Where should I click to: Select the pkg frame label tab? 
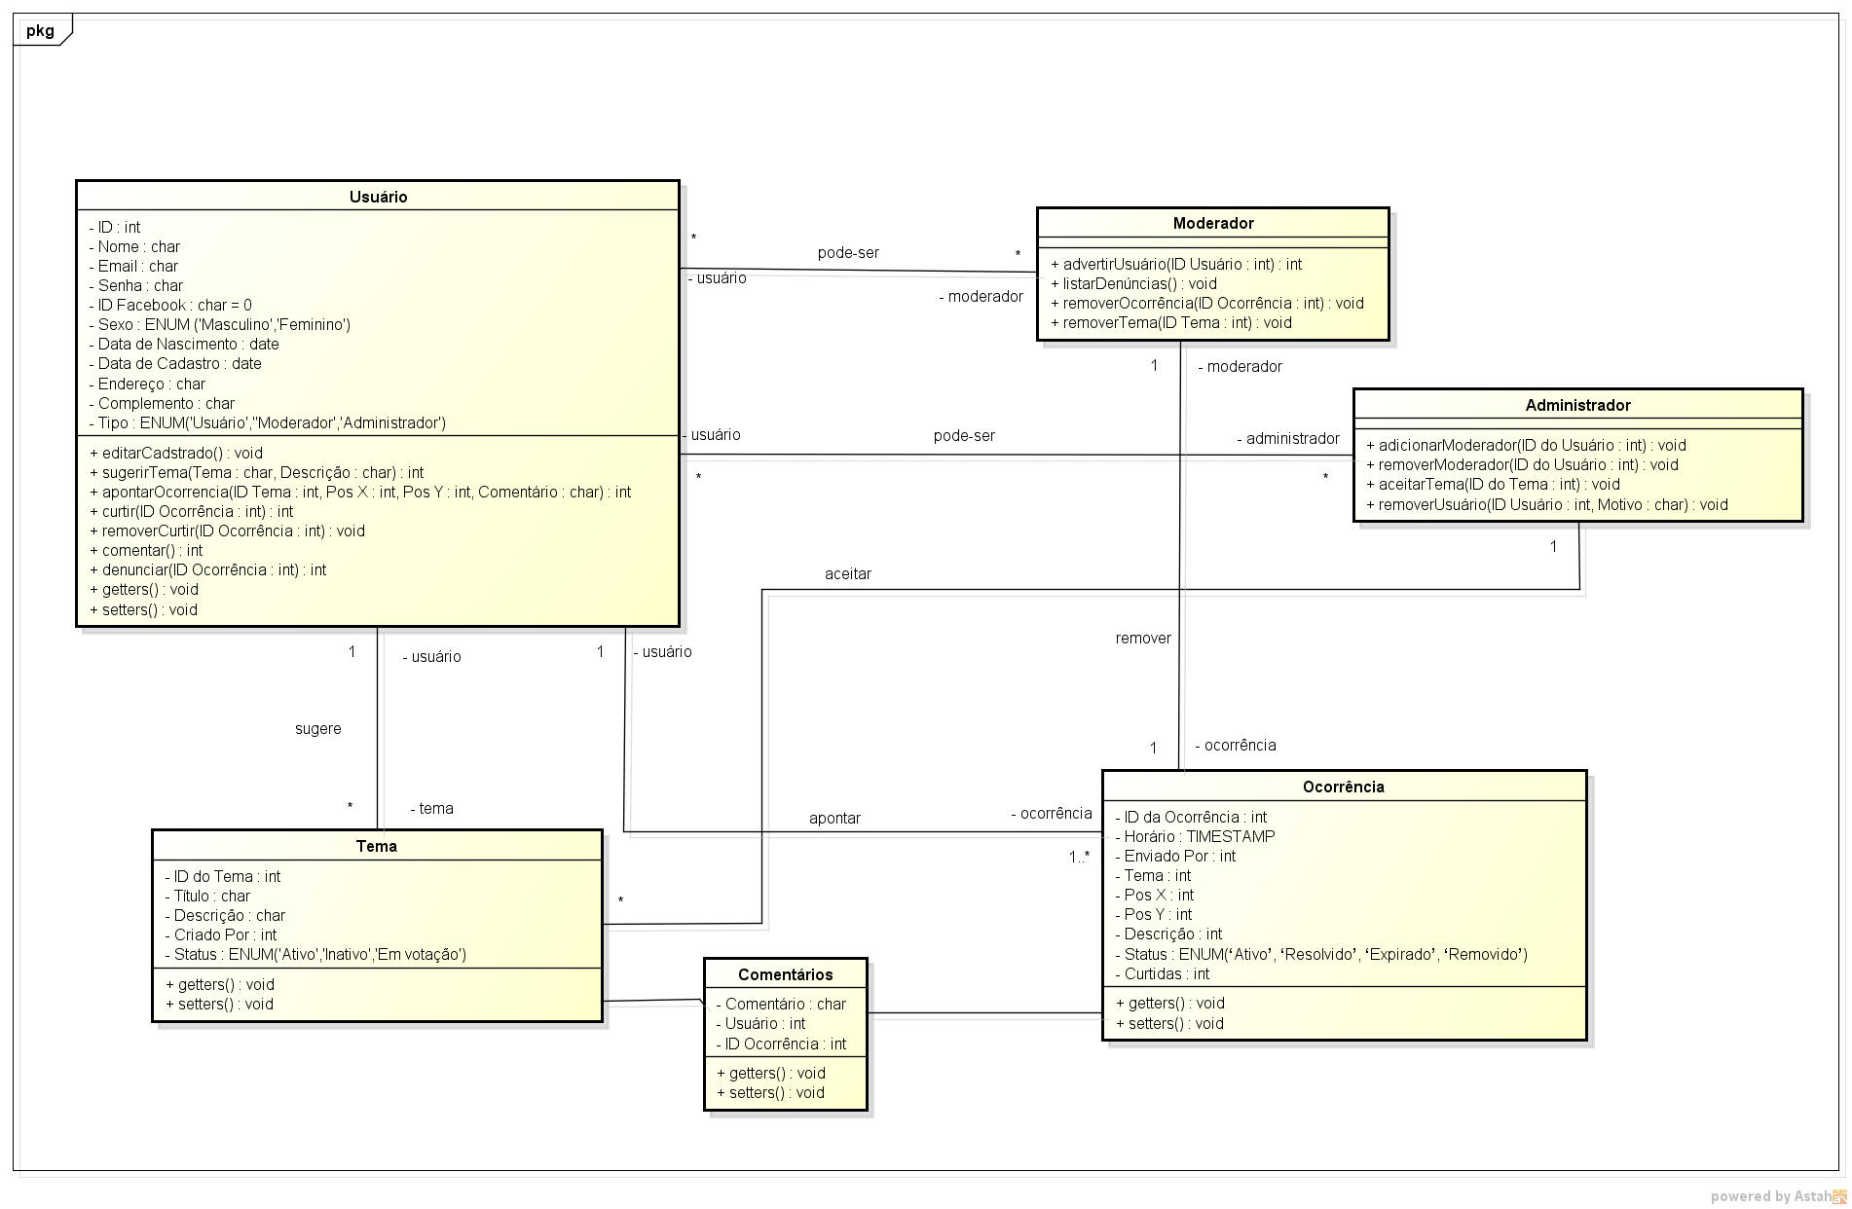[41, 30]
